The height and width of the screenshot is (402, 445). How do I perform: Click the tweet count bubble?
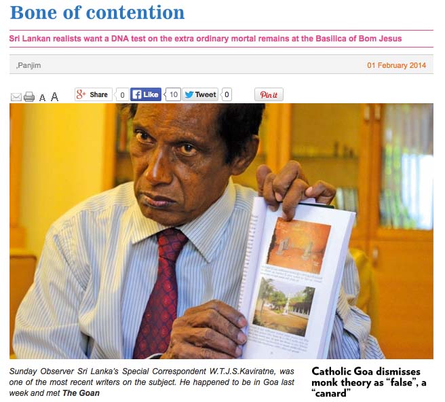pyautogui.click(x=226, y=94)
